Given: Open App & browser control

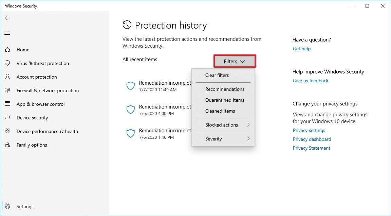Looking at the screenshot, I should (41, 104).
